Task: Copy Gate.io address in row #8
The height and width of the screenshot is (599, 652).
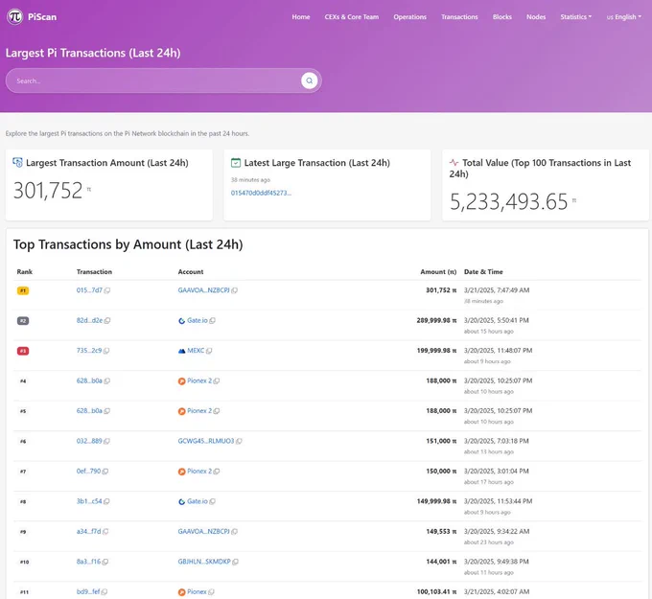Action: click(x=213, y=501)
